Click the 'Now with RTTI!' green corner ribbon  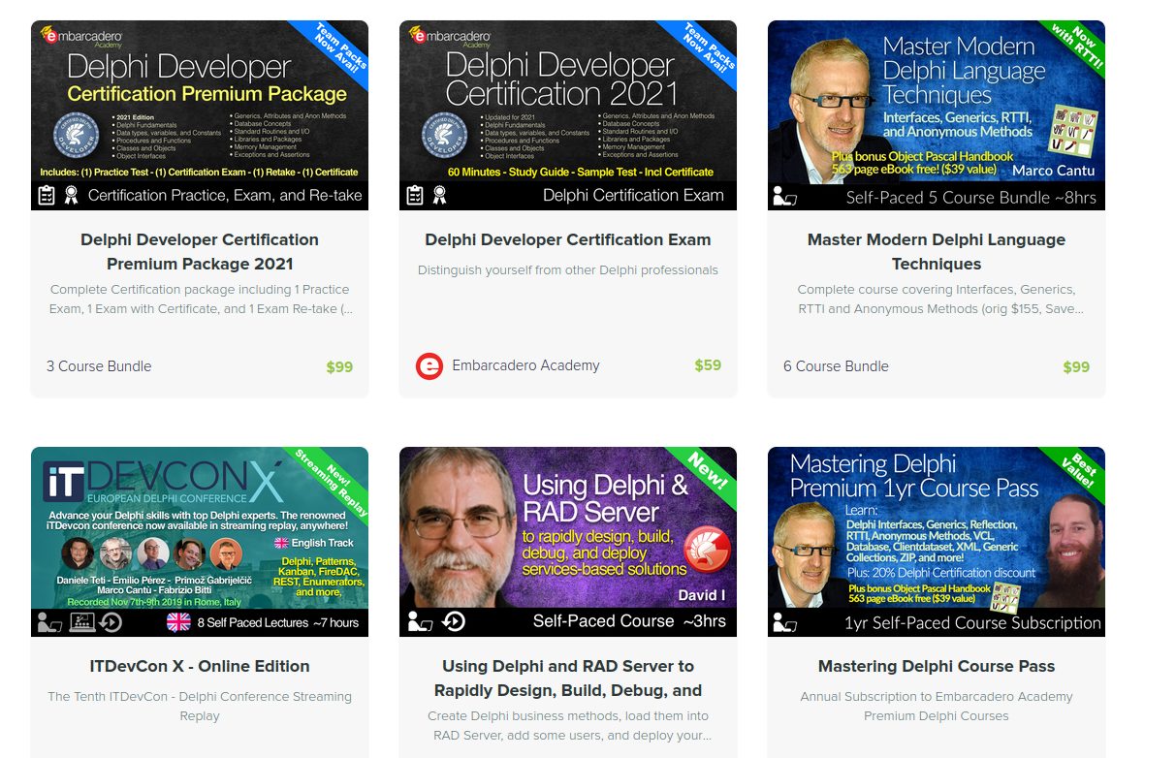click(x=1073, y=49)
